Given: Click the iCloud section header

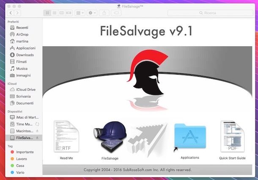Looking at the screenshot, I should point(12,84).
